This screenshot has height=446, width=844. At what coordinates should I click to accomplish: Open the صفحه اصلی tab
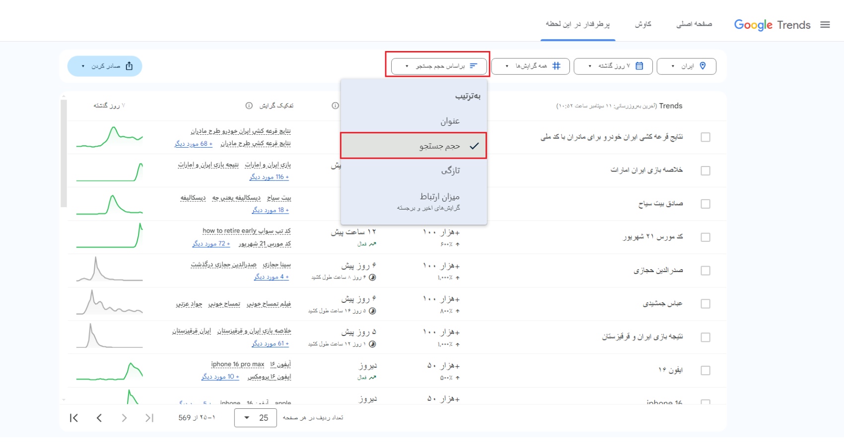[x=694, y=24]
